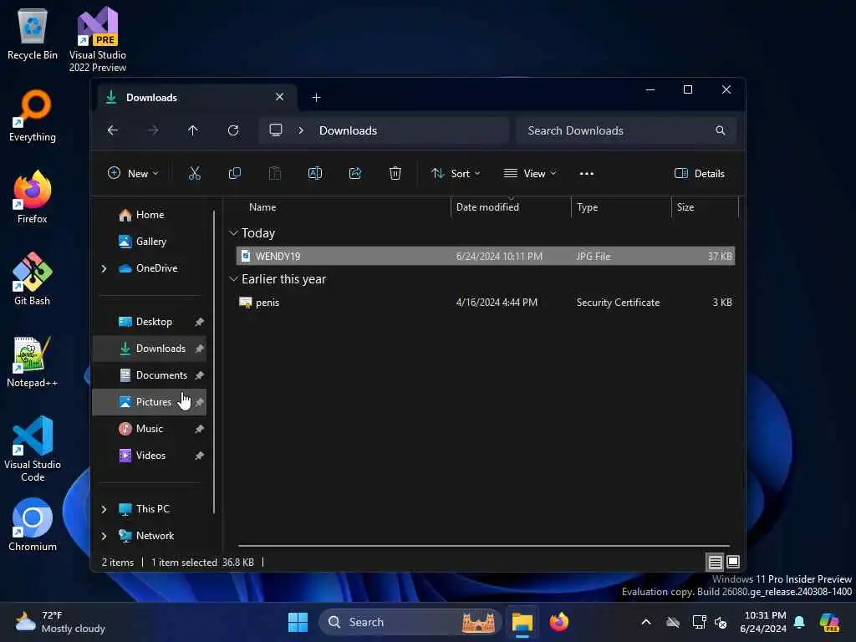The image size is (856, 642).
Task: Sort by the Name column header
Action: (344, 207)
